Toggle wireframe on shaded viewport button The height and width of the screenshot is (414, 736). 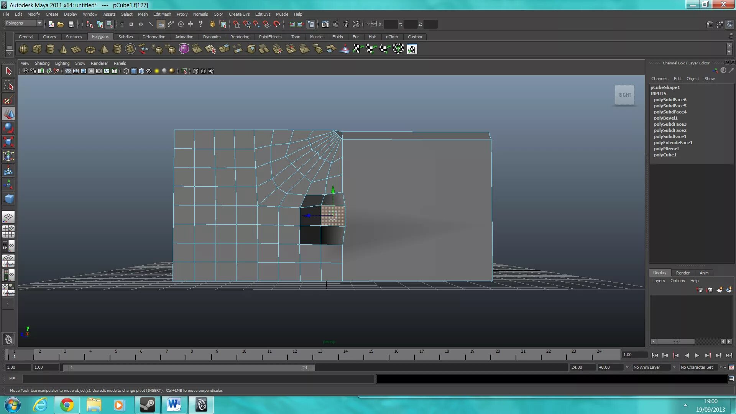tap(141, 71)
